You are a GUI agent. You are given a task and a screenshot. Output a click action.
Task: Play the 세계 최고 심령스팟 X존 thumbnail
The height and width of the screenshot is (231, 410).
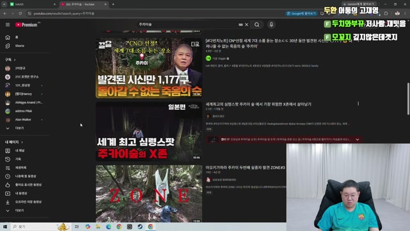point(149,131)
